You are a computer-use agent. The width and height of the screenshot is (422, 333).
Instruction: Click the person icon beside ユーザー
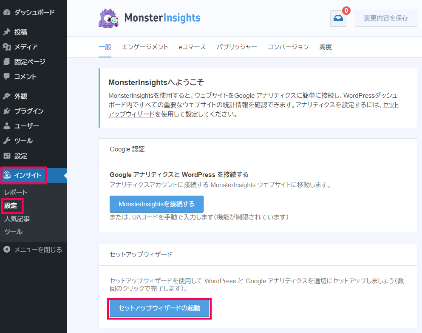pos(7,126)
